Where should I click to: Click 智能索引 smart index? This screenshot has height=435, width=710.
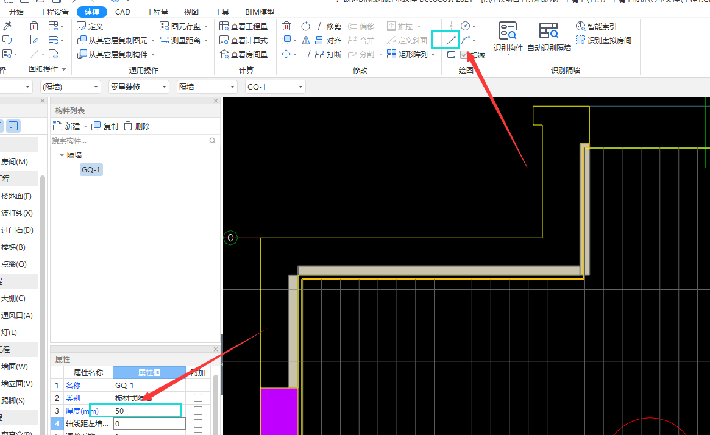coord(597,26)
